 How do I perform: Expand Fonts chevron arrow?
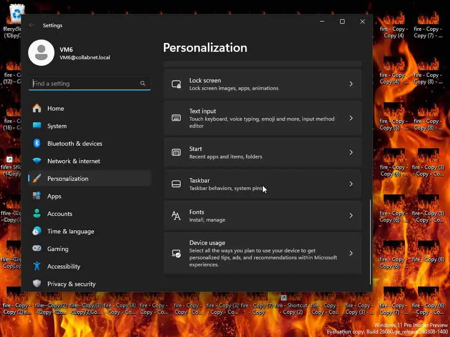coord(351,215)
